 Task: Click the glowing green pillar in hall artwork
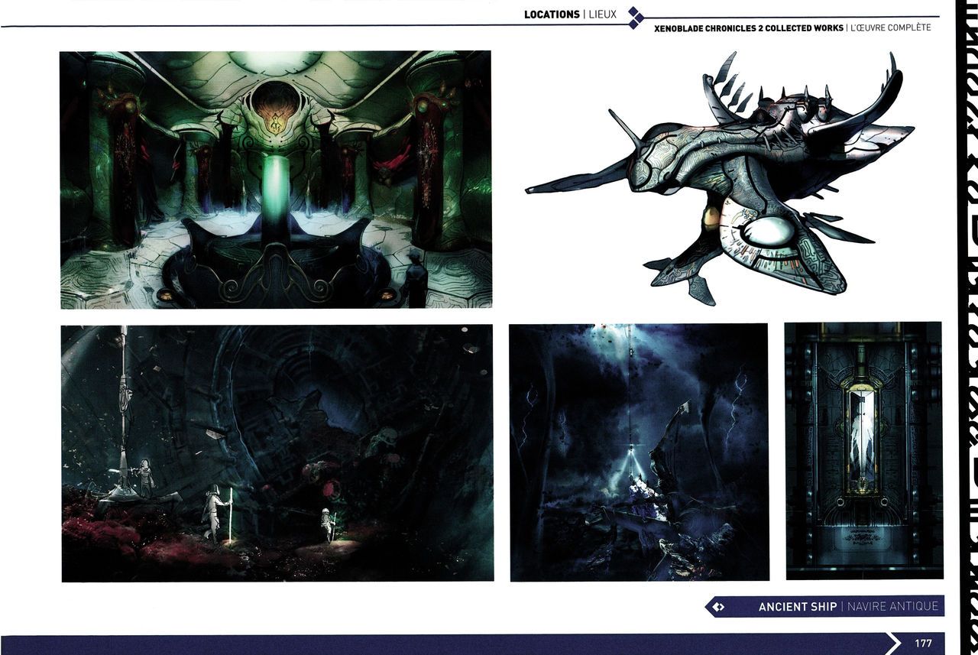tap(274, 183)
